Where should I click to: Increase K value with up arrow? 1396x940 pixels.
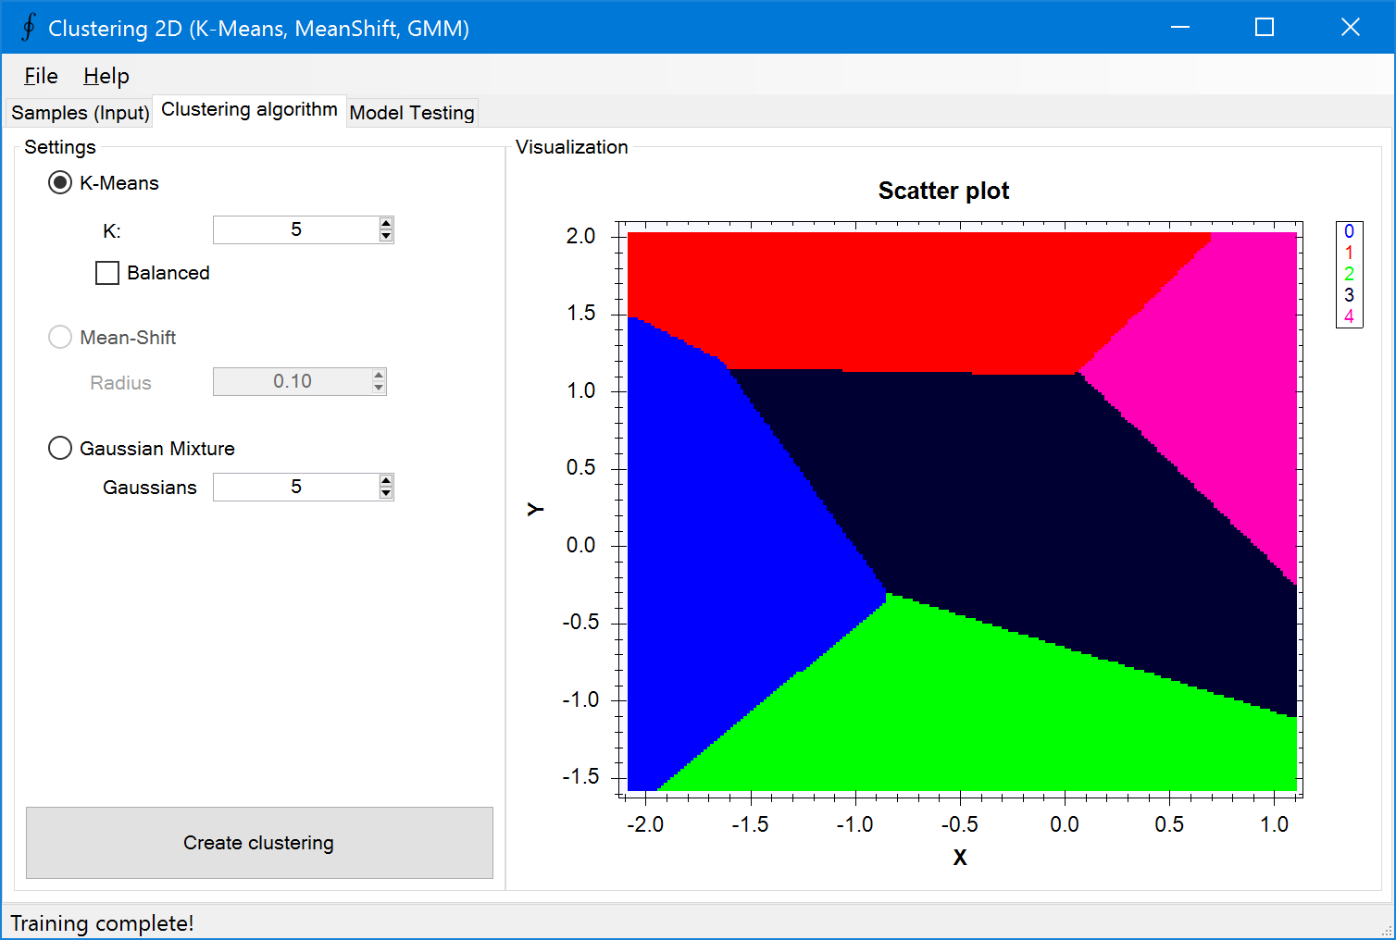[x=386, y=224]
